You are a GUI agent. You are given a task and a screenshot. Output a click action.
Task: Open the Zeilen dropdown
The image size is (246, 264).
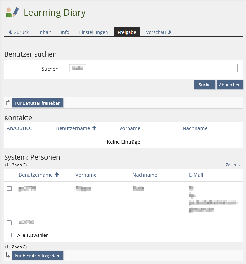click(x=233, y=165)
